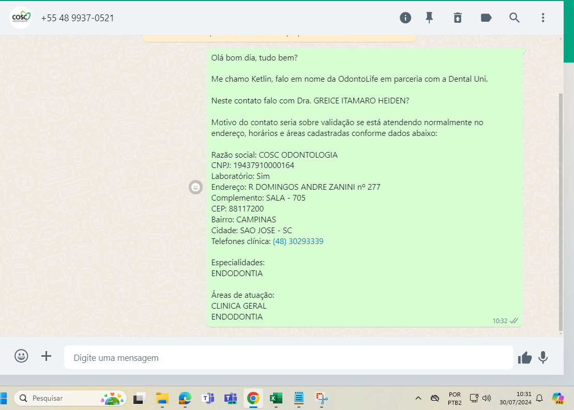574x410 pixels.
Task: Click the 'CNPJ: 19437910000164' line
Action: pos(252,165)
